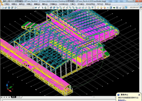
Task: Go to next layout tab arrow
Action: click(x=7, y=97)
